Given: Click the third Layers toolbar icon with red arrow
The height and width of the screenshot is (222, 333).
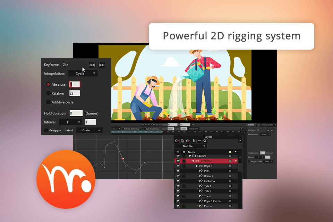Looking at the screenshot, I should (188, 140).
